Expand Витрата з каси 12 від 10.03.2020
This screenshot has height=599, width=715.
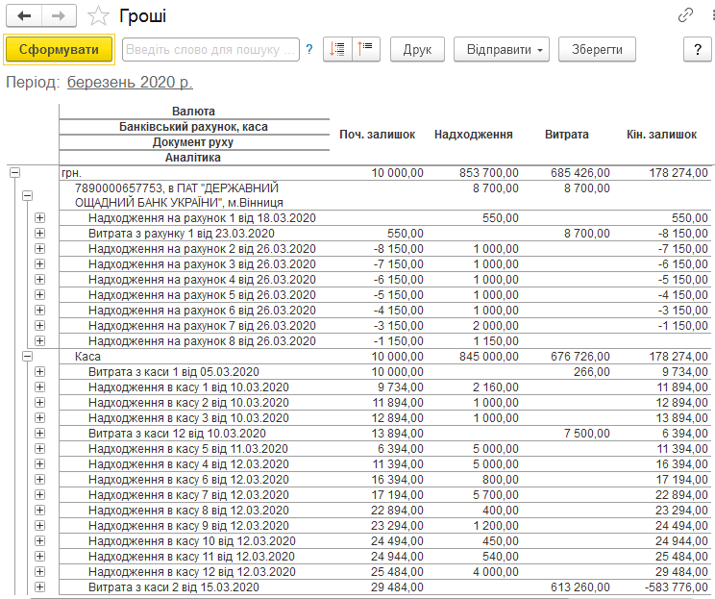pos(40,434)
